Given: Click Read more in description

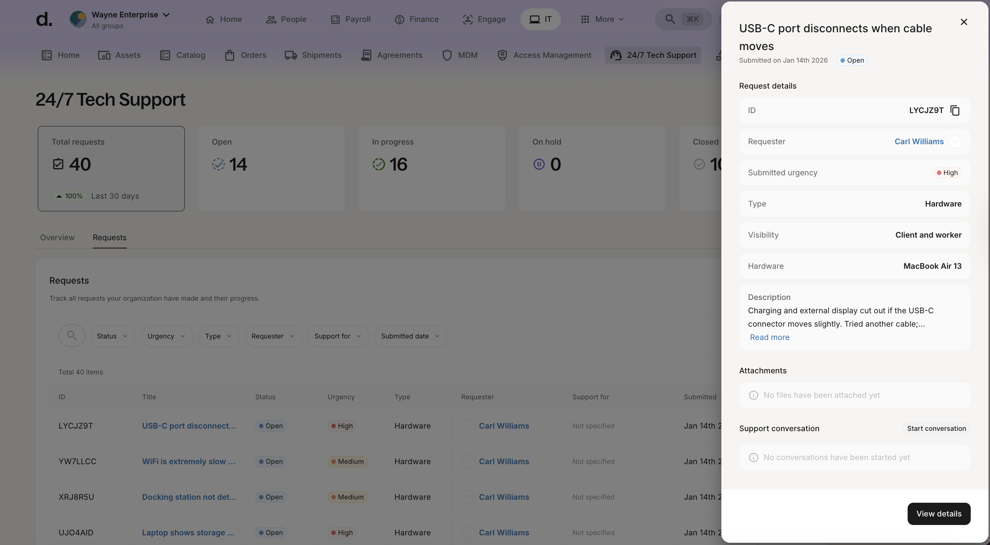Looking at the screenshot, I should (x=770, y=337).
